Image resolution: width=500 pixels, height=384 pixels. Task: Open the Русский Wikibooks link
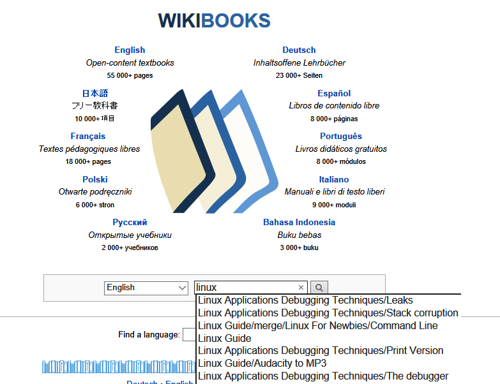pyautogui.click(x=130, y=222)
